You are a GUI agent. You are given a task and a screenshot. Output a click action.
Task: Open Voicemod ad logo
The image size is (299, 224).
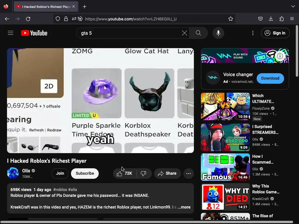[213, 78]
